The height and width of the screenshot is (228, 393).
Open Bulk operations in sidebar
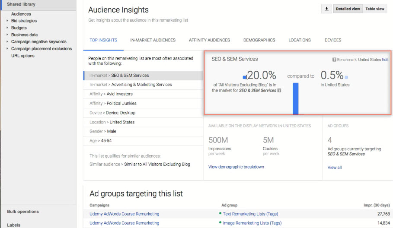point(22,212)
